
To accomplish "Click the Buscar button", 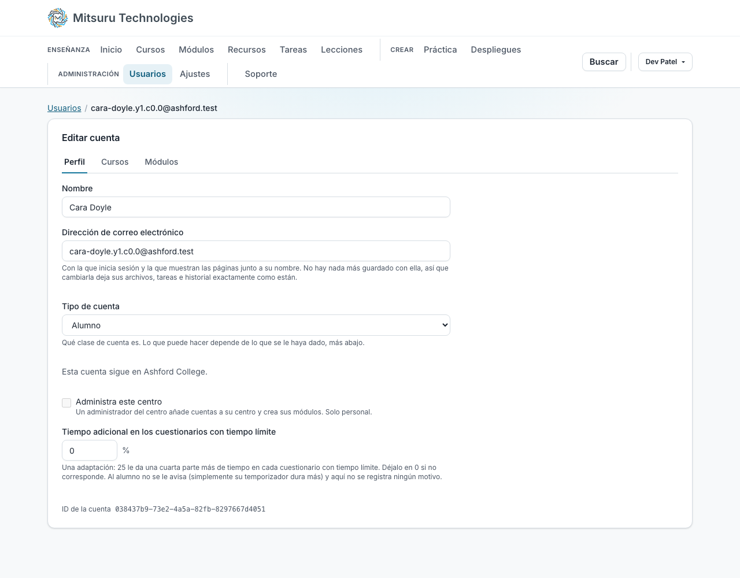I will click(604, 62).
